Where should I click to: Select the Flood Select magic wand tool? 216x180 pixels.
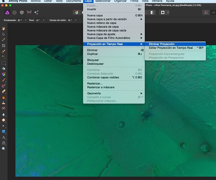[x=4, y=57]
